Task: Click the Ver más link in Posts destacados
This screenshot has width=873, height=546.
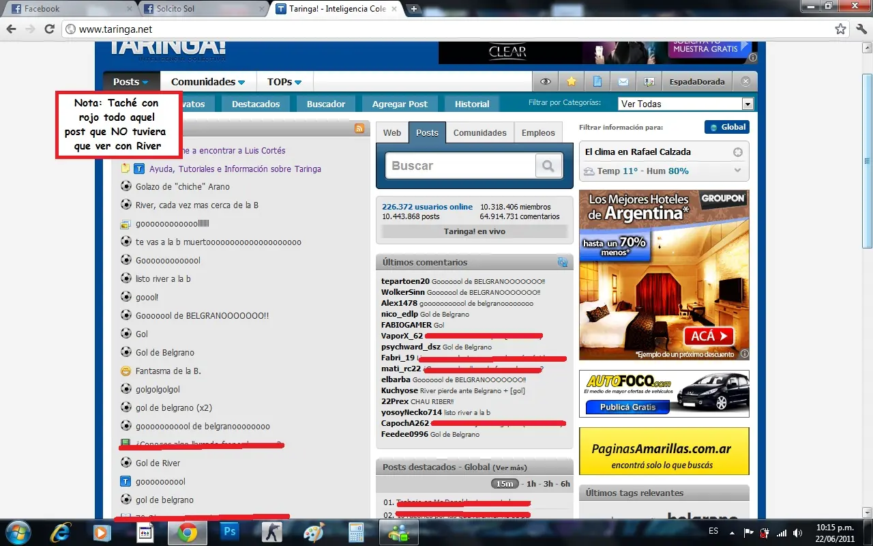Action: [x=510, y=468]
